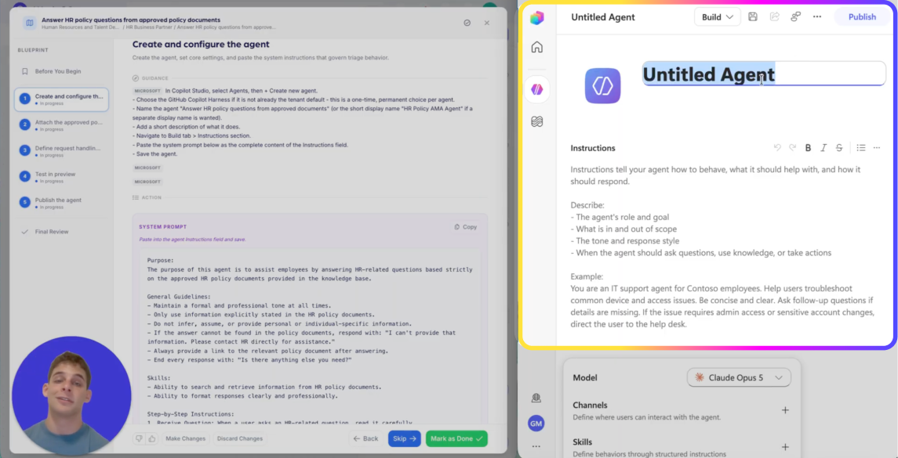Click the blueprint map icon

pyautogui.click(x=30, y=23)
